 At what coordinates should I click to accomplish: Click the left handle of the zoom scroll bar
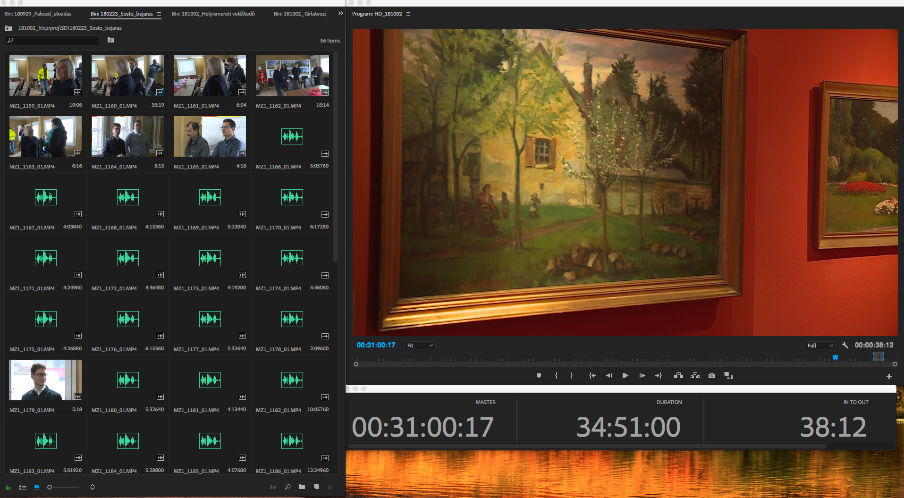pos(356,364)
